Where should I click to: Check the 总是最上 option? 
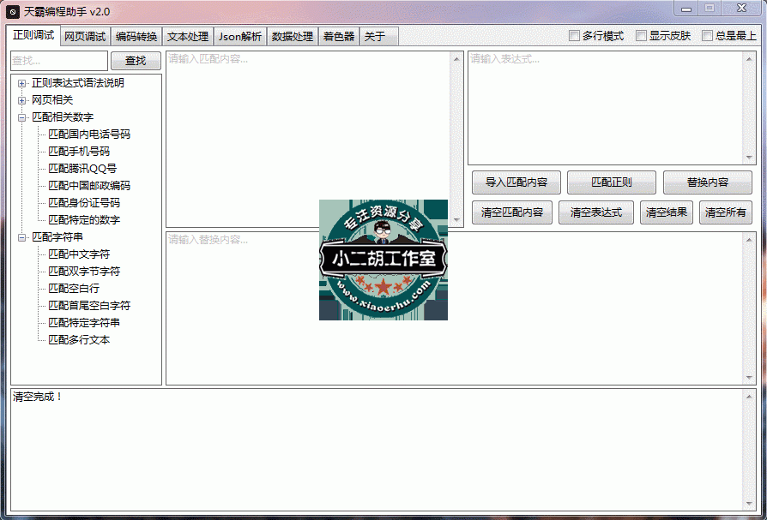click(x=708, y=36)
